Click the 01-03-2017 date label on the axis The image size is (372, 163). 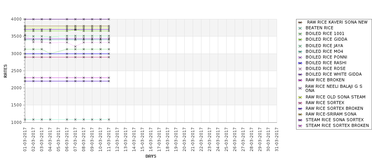(25, 139)
